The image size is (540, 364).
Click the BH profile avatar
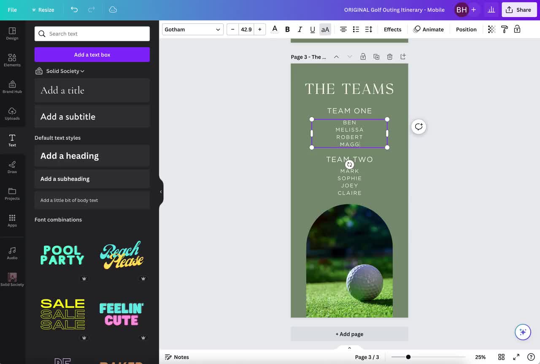(462, 10)
